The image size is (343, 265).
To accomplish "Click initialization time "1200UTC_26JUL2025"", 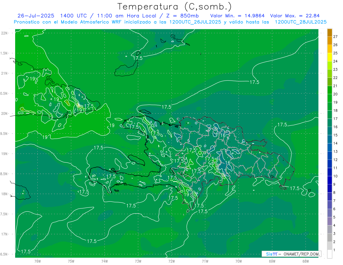I will click(x=195, y=22).
